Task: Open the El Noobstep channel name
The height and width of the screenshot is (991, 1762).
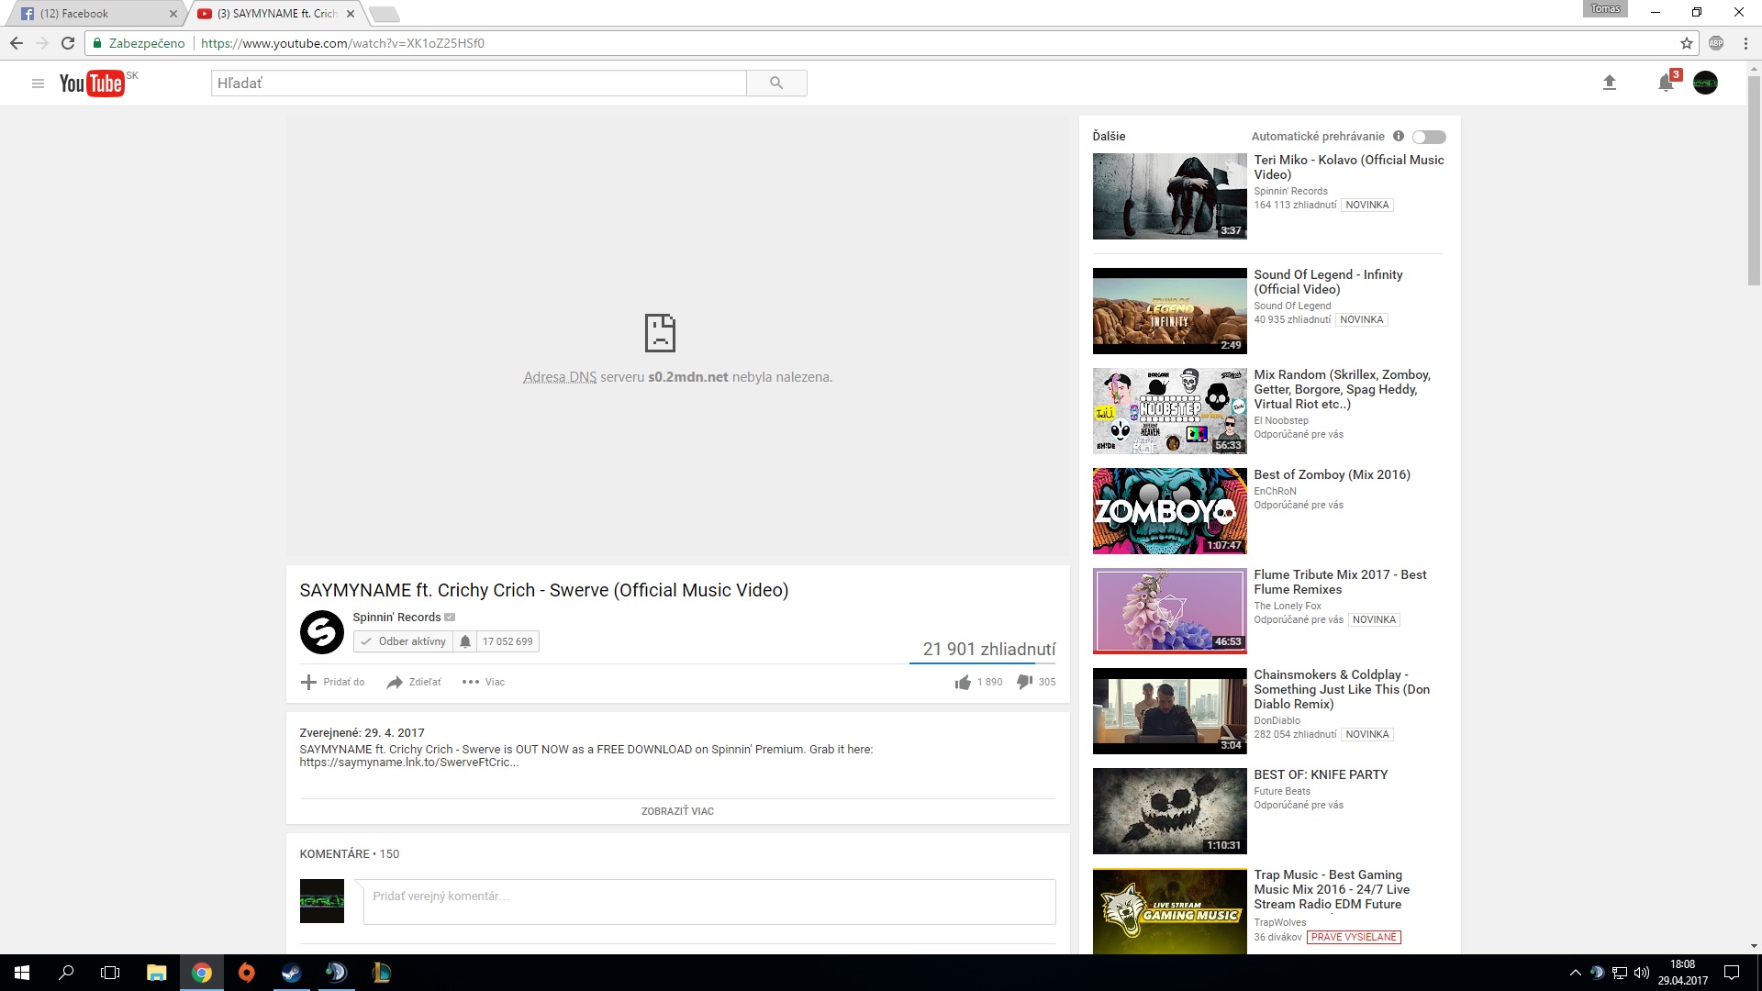Action: [x=1281, y=420]
